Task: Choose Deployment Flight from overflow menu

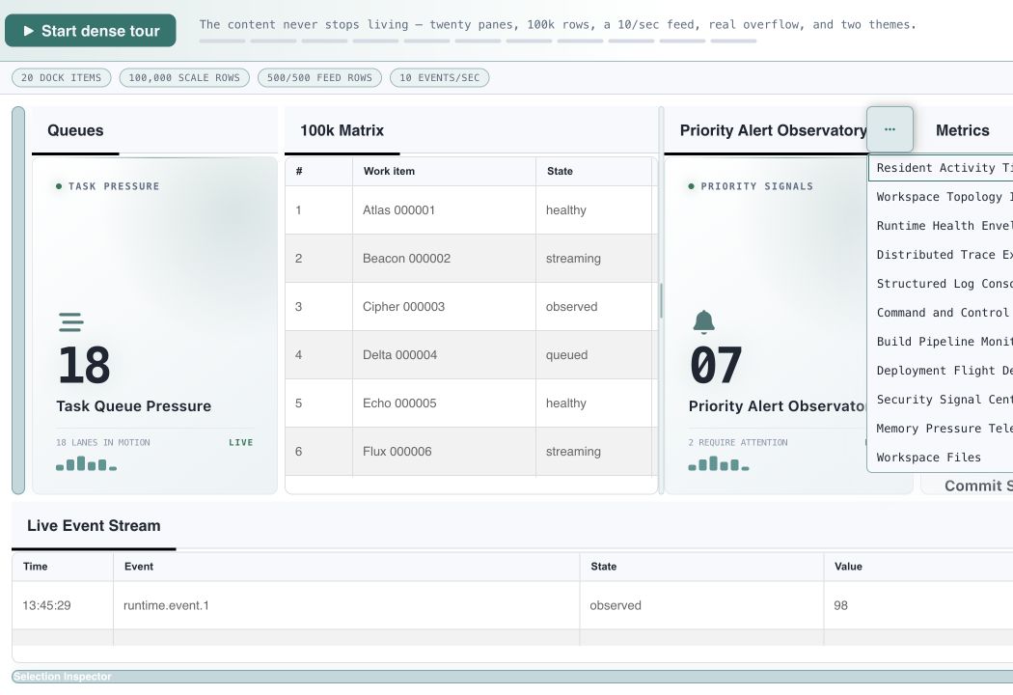Action: 941,371
